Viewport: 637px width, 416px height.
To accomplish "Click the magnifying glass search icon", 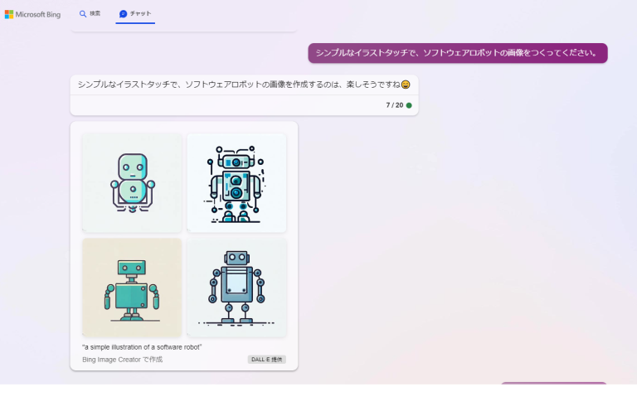I will pos(83,14).
